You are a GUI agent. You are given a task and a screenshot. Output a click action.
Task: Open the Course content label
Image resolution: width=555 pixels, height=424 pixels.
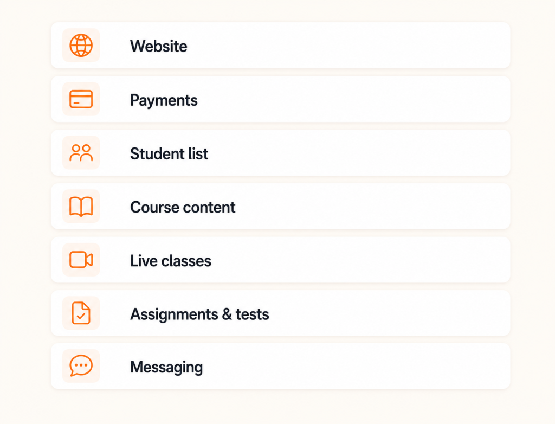183,207
